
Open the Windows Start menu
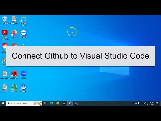(x=3, y=103)
